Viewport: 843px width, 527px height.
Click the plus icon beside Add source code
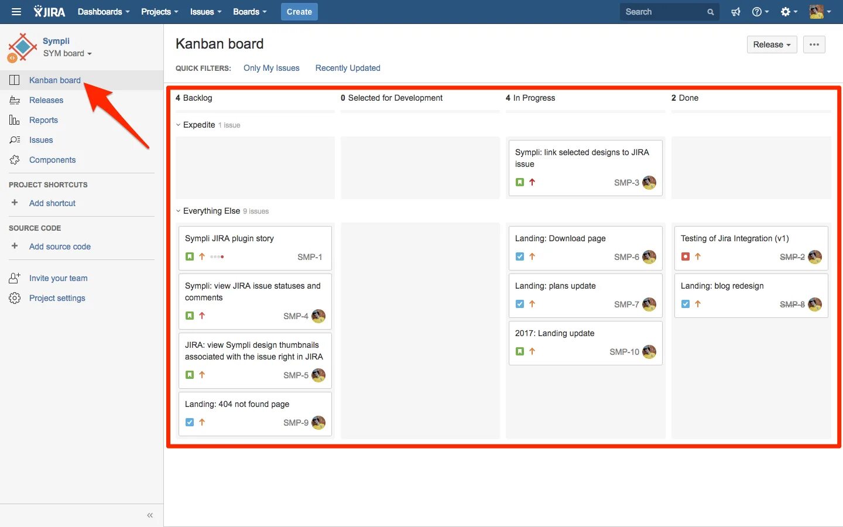15,246
